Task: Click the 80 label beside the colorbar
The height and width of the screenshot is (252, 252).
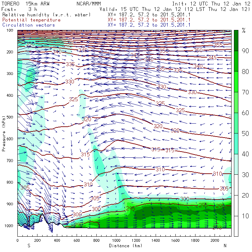Action: 246,72
